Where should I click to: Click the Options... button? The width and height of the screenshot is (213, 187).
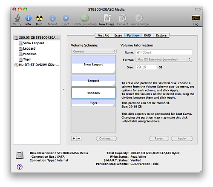tap(106, 139)
